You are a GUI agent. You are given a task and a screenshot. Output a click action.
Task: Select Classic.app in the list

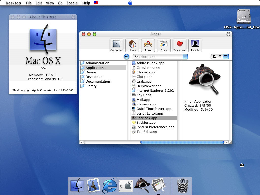coord(154,72)
